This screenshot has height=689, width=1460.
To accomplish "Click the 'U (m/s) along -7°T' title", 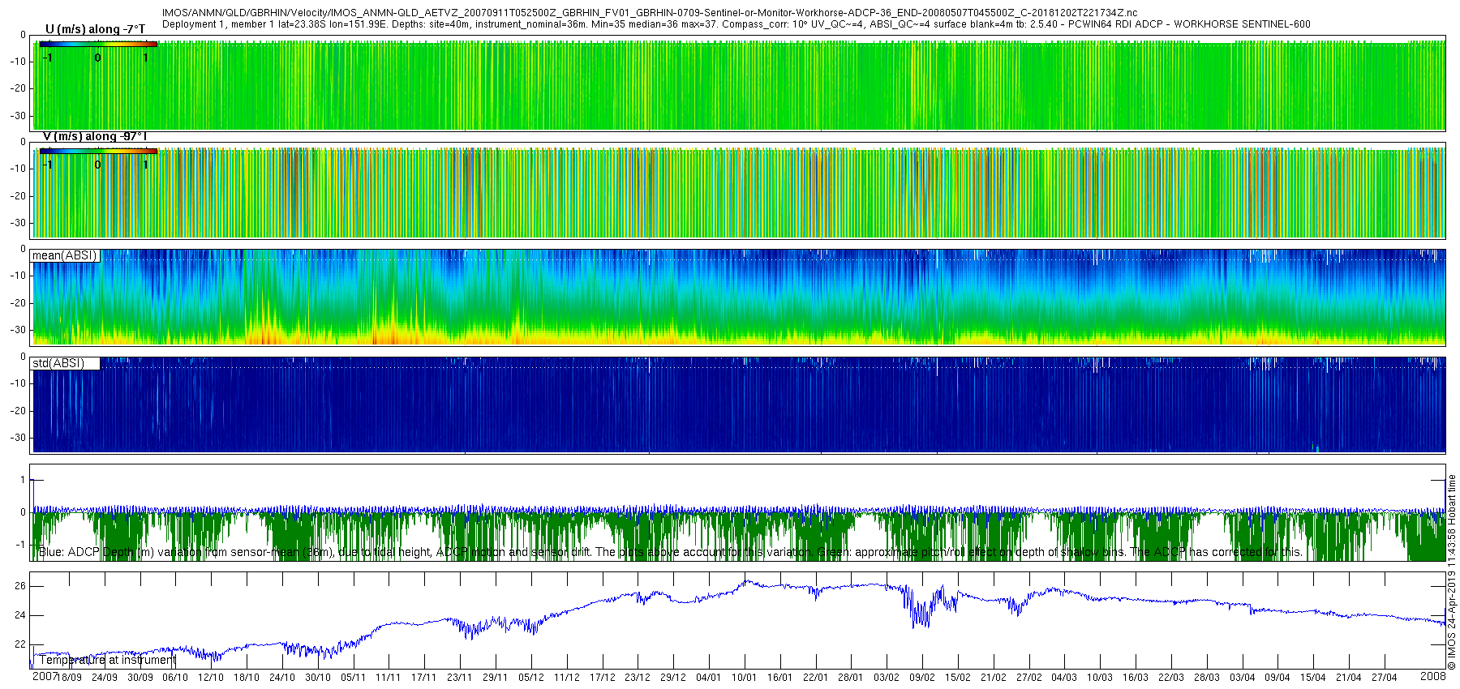I will pos(95,29).
